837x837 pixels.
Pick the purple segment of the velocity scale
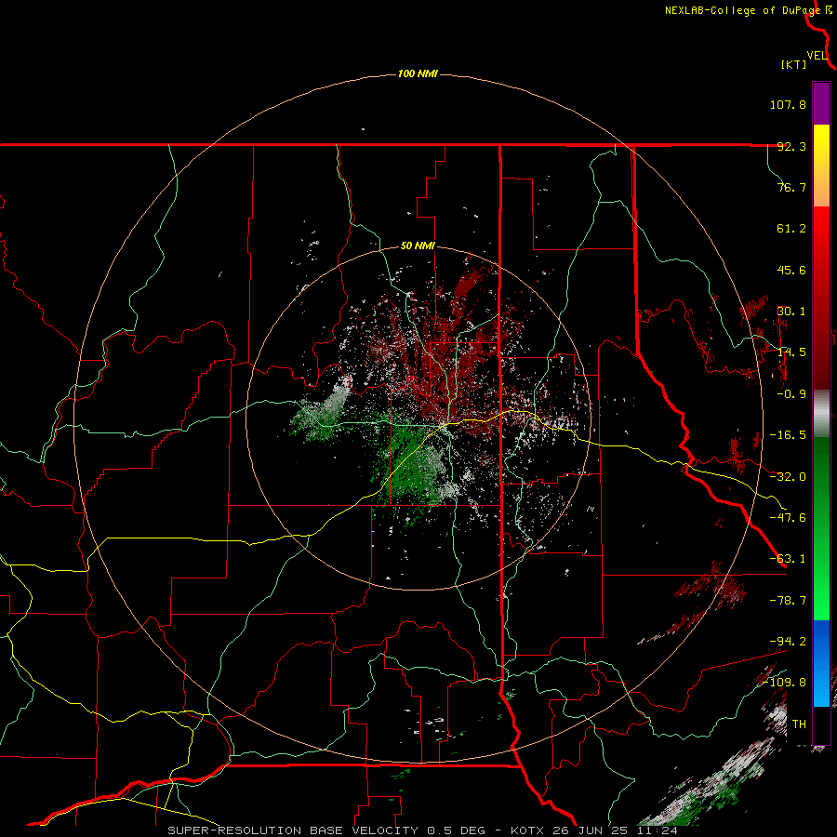pos(821,103)
